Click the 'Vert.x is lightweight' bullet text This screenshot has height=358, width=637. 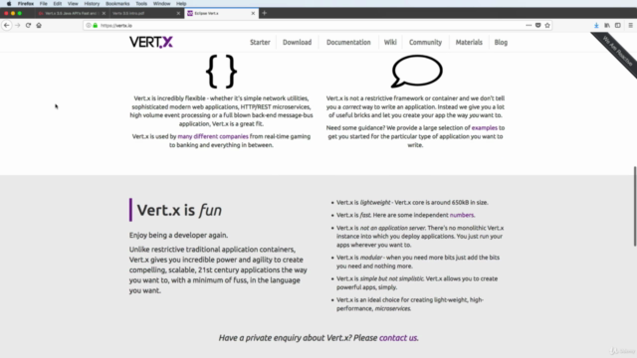pos(412,202)
